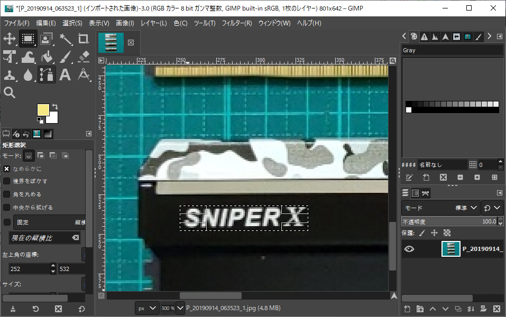Select the Eraser tool

[x=84, y=57]
